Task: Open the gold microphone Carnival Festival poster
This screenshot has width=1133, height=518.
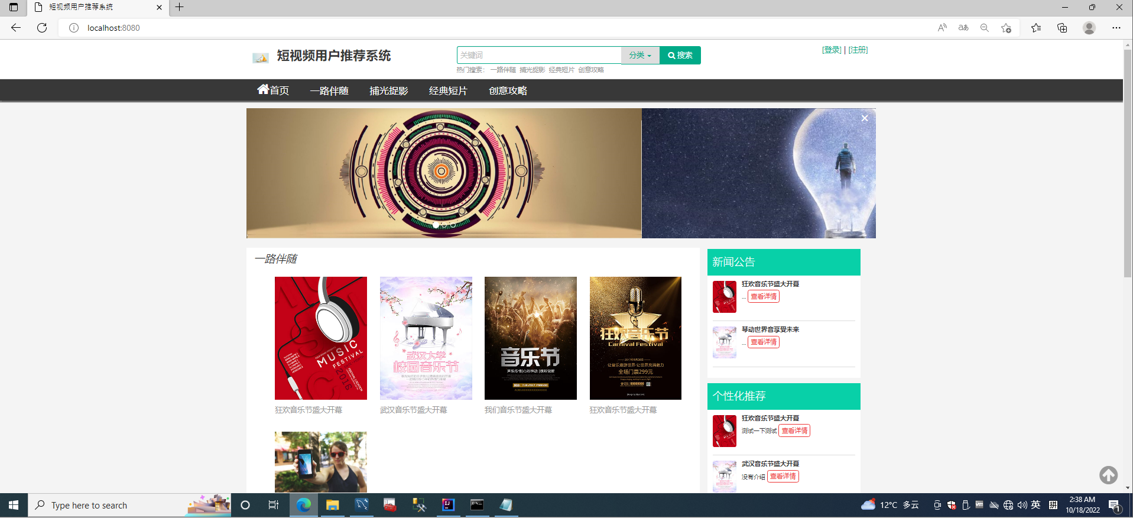Action: tap(635, 338)
